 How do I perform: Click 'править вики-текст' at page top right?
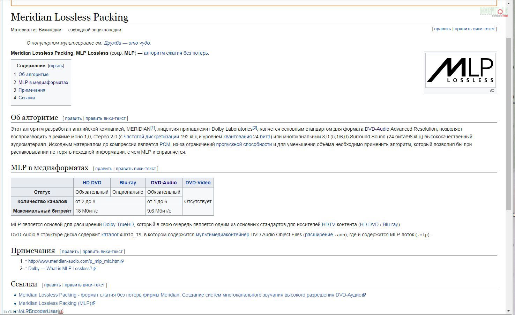[475, 29]
